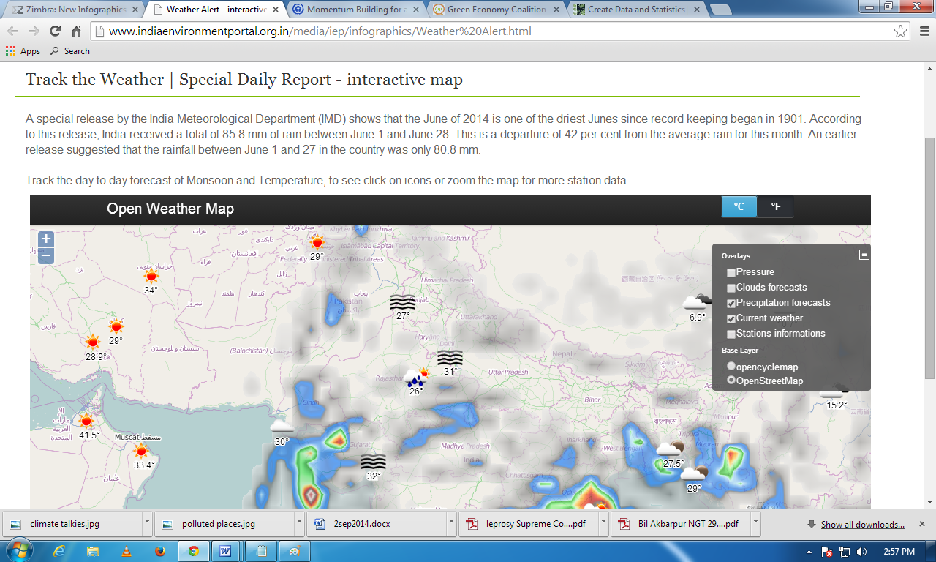Click the mist icon showing 32° in Gujarat
The image size is (936, 562).
373,462
